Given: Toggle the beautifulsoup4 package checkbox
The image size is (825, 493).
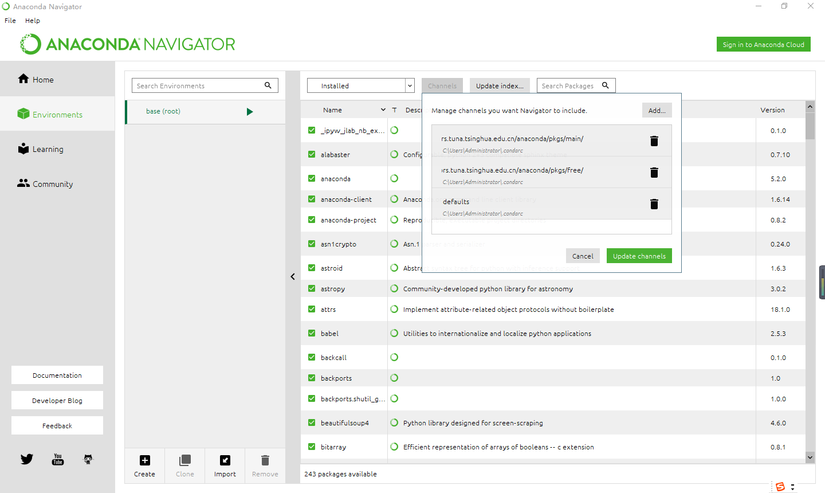Looking at the screenshot, I should click(x=312, y=422).
